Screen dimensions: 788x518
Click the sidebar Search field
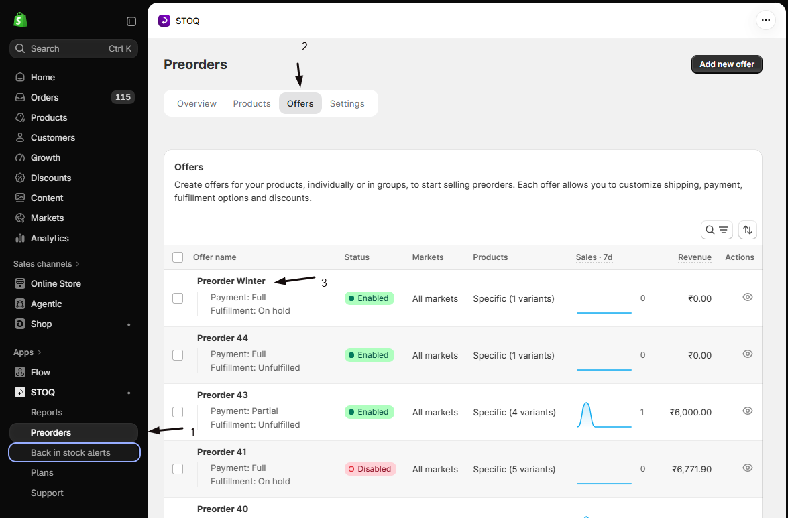[x=74, y=49]
